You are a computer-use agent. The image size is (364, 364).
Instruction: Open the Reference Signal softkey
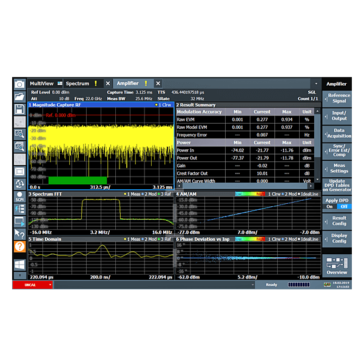click(x=337, y=98)
